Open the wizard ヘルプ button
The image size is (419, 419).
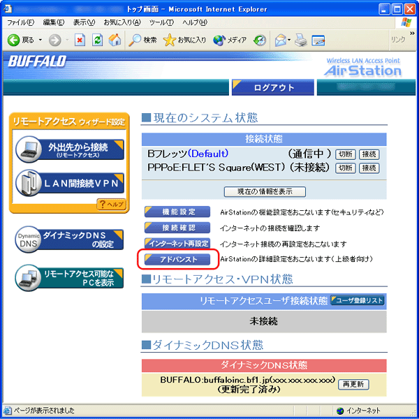click(x=112, y=205)
